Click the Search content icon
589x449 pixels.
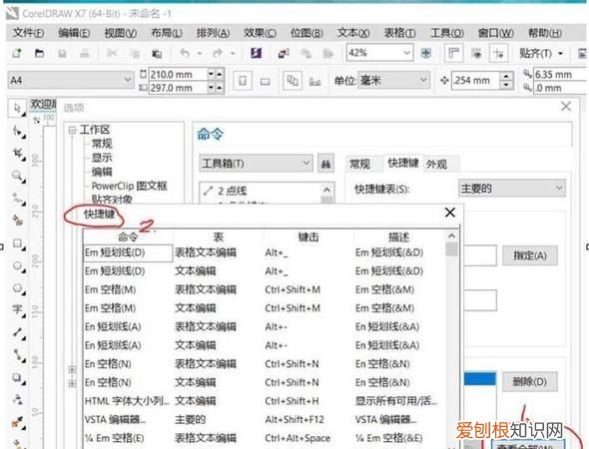click(257, 53)
